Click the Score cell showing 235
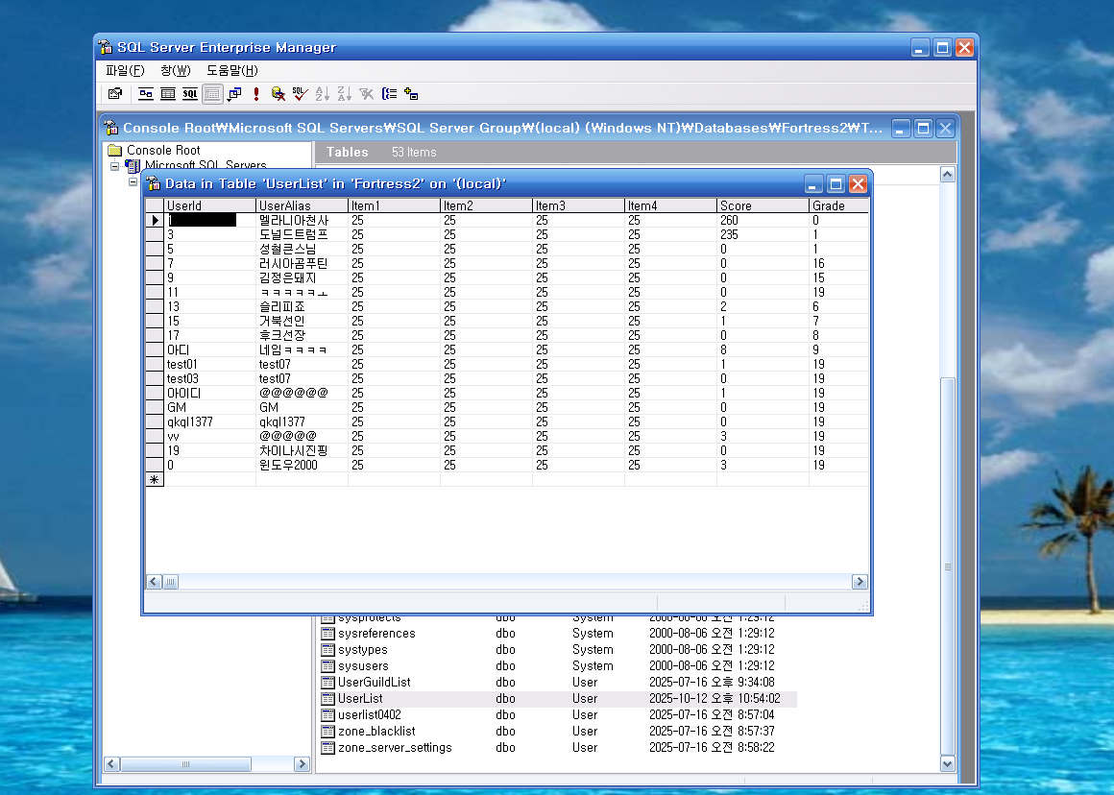This screenshot has width=1114, height=795. pyautogui.click(x=763, y=234)
